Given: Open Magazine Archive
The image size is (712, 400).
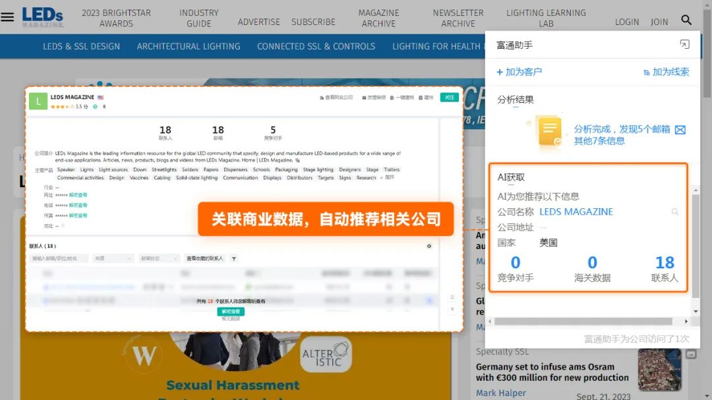Looking at the screenshot, I should [x=378, y=18].
